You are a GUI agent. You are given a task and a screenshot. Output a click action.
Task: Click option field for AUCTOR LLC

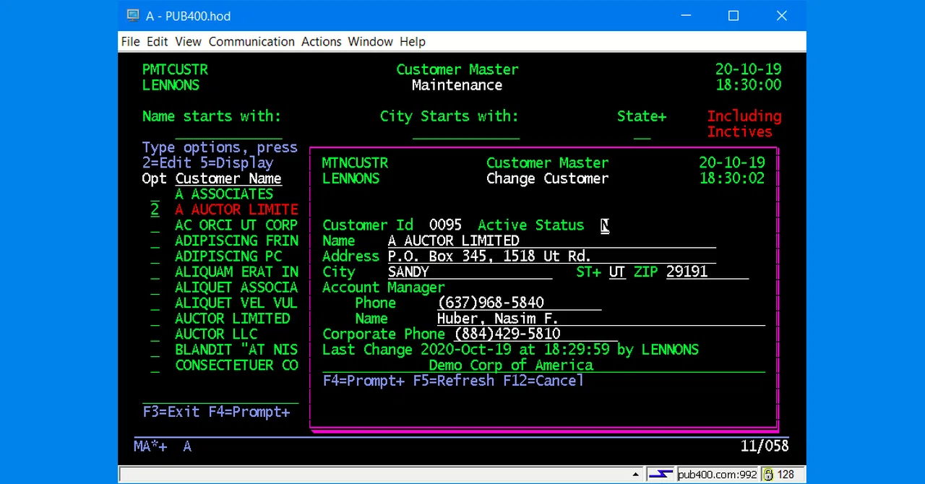point(155,334)
